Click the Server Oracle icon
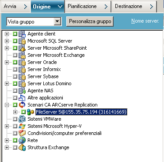Viewport: 164px width, 162px height. pyautogui.click(x=22, y=62)
